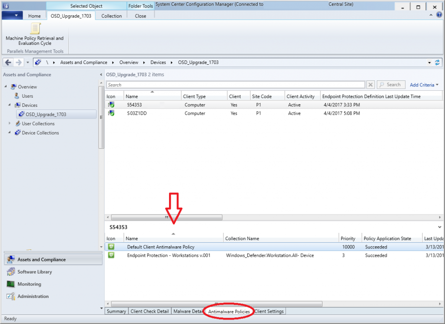
Task: Click device icon for S54353 row
Action: [111, 105]
